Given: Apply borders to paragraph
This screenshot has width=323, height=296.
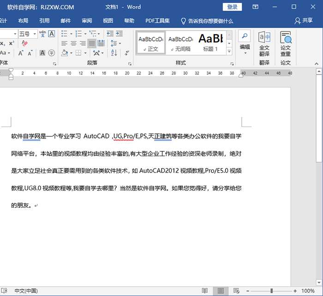Looking at the screenshot, I should click(x=78, y=53).
